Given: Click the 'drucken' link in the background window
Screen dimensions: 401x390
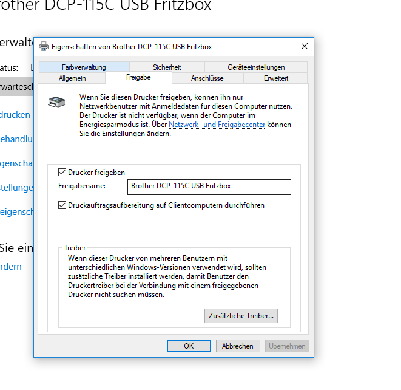Looking at the screenshot, I should tap(15, 115).
